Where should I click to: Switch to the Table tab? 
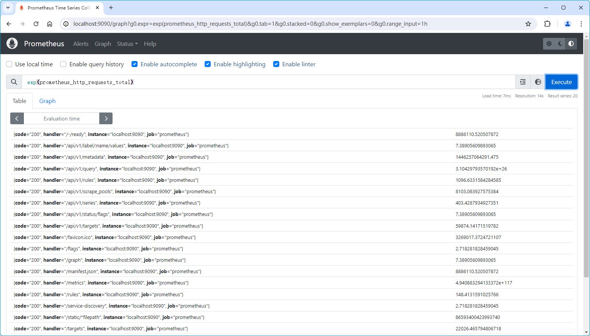pyautogui.click(x=19, y=101)
